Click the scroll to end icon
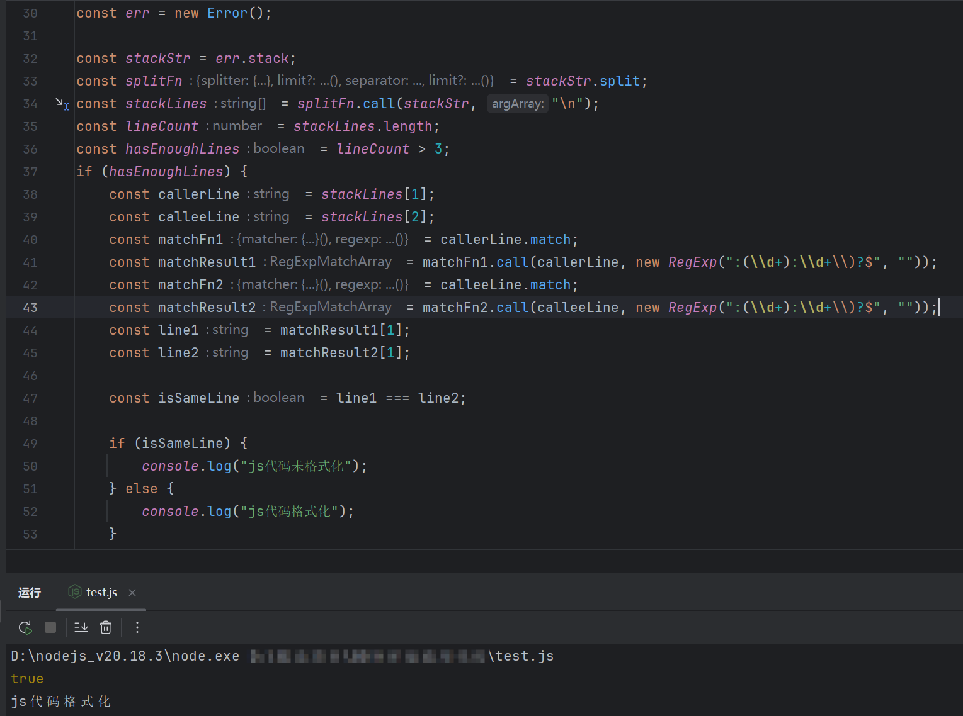Screen dimensions: 963x716 click(81, 627)
